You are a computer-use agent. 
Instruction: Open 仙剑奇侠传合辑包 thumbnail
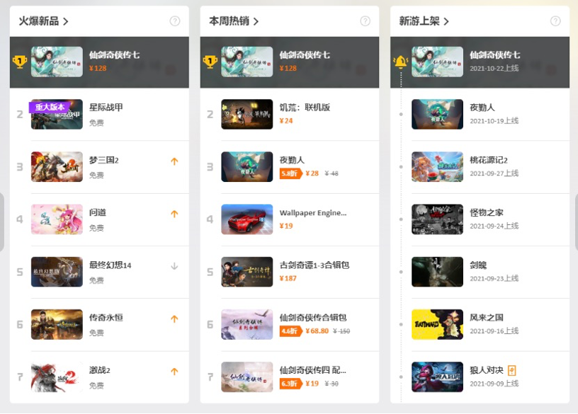coord(247,325)
